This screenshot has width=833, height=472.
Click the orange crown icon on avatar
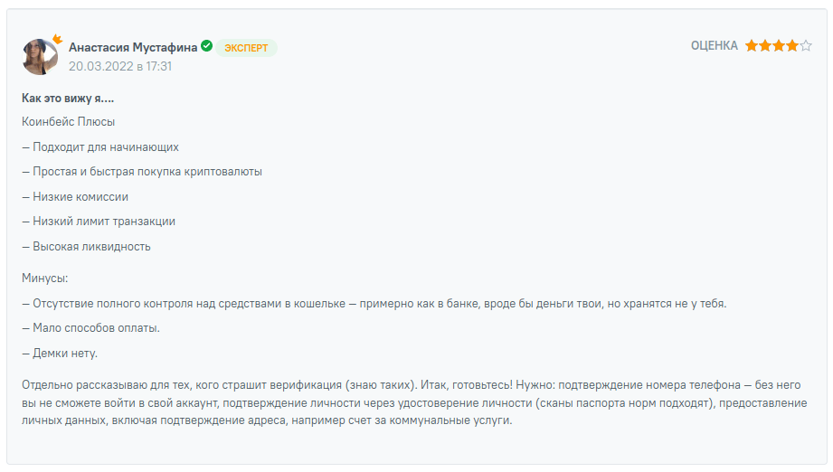56,40
